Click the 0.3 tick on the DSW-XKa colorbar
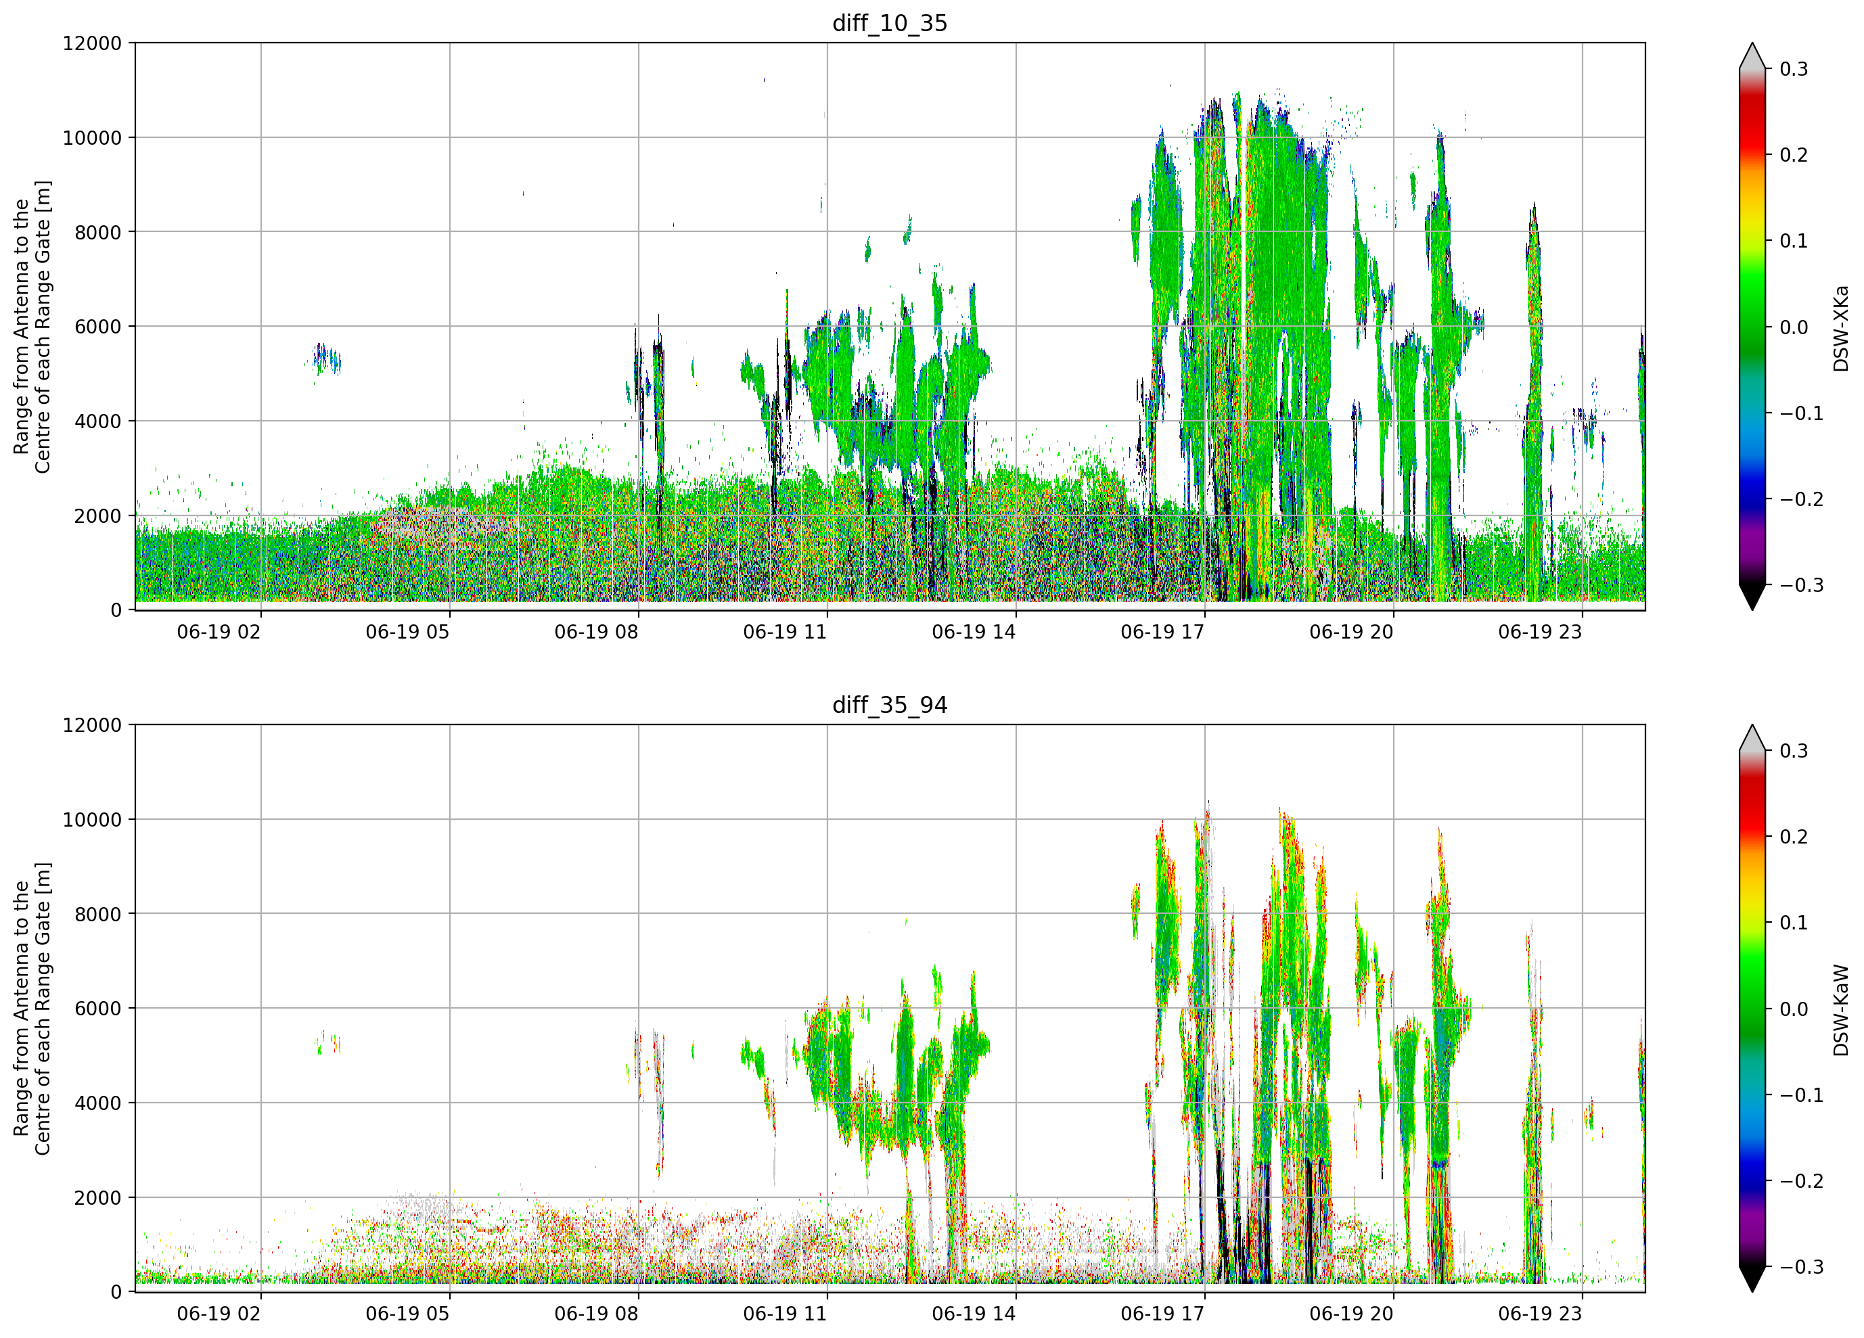This screenshot has width=1864, height=1338. pyautogui.click(x=1794, y=69)
